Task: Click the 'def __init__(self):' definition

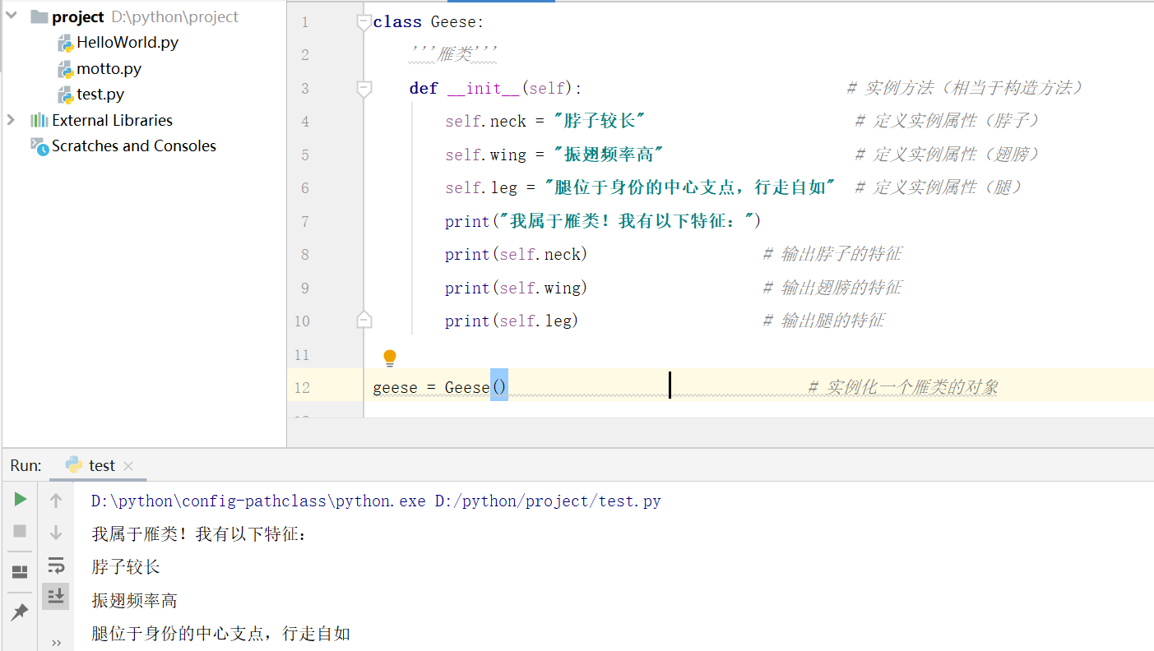Action: coord(496,89)
